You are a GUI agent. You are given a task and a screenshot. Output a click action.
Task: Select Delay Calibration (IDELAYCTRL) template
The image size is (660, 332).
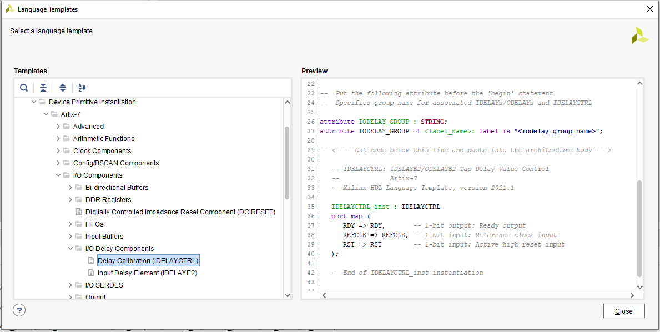(x=148, y=260)
